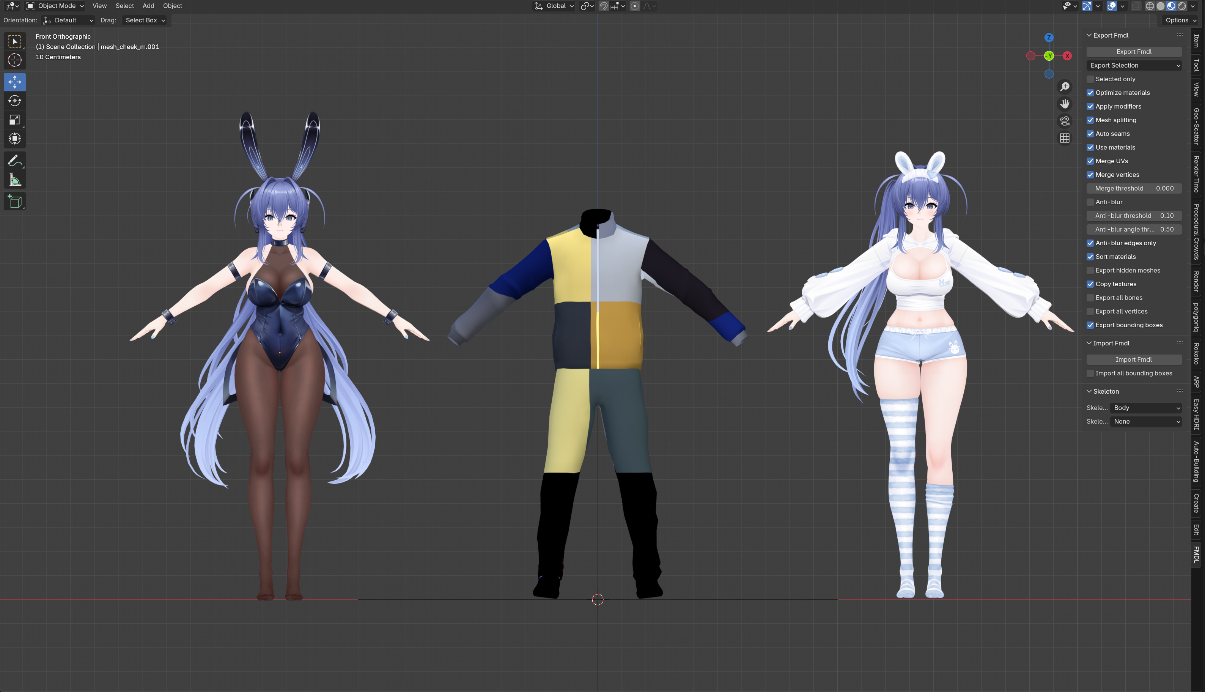Open the Object Mode dropdown
Screen dimensions: 1205x692
[x=55, y=6]
